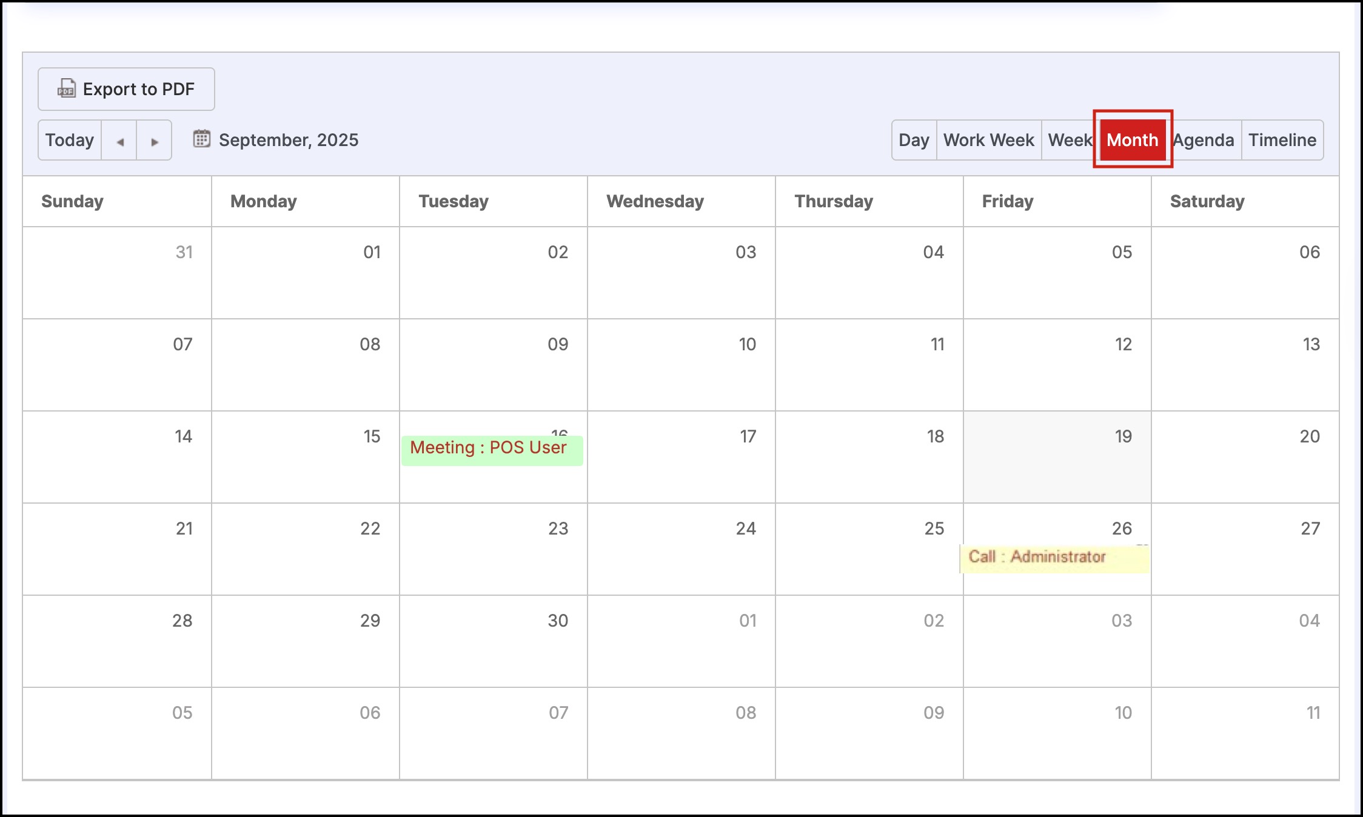
Task: Switch to Week view
Action: coord(1070,140)
